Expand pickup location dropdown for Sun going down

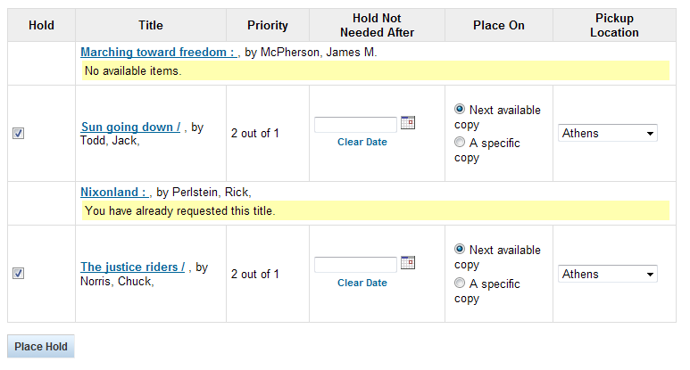tap(609, 133)
